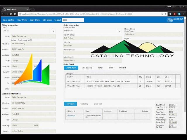This screenshot has width=187, height=140.
Task: Click the Search link under Salesperson ID
Action: tap(170, 21)
